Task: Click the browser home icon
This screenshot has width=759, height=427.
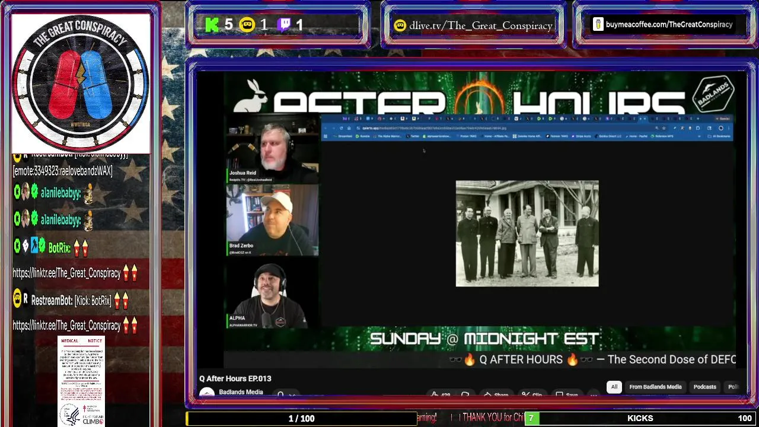Action: pos(349,128)
